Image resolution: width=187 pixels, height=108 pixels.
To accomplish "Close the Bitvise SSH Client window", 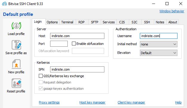I will [x=181, y=4].
